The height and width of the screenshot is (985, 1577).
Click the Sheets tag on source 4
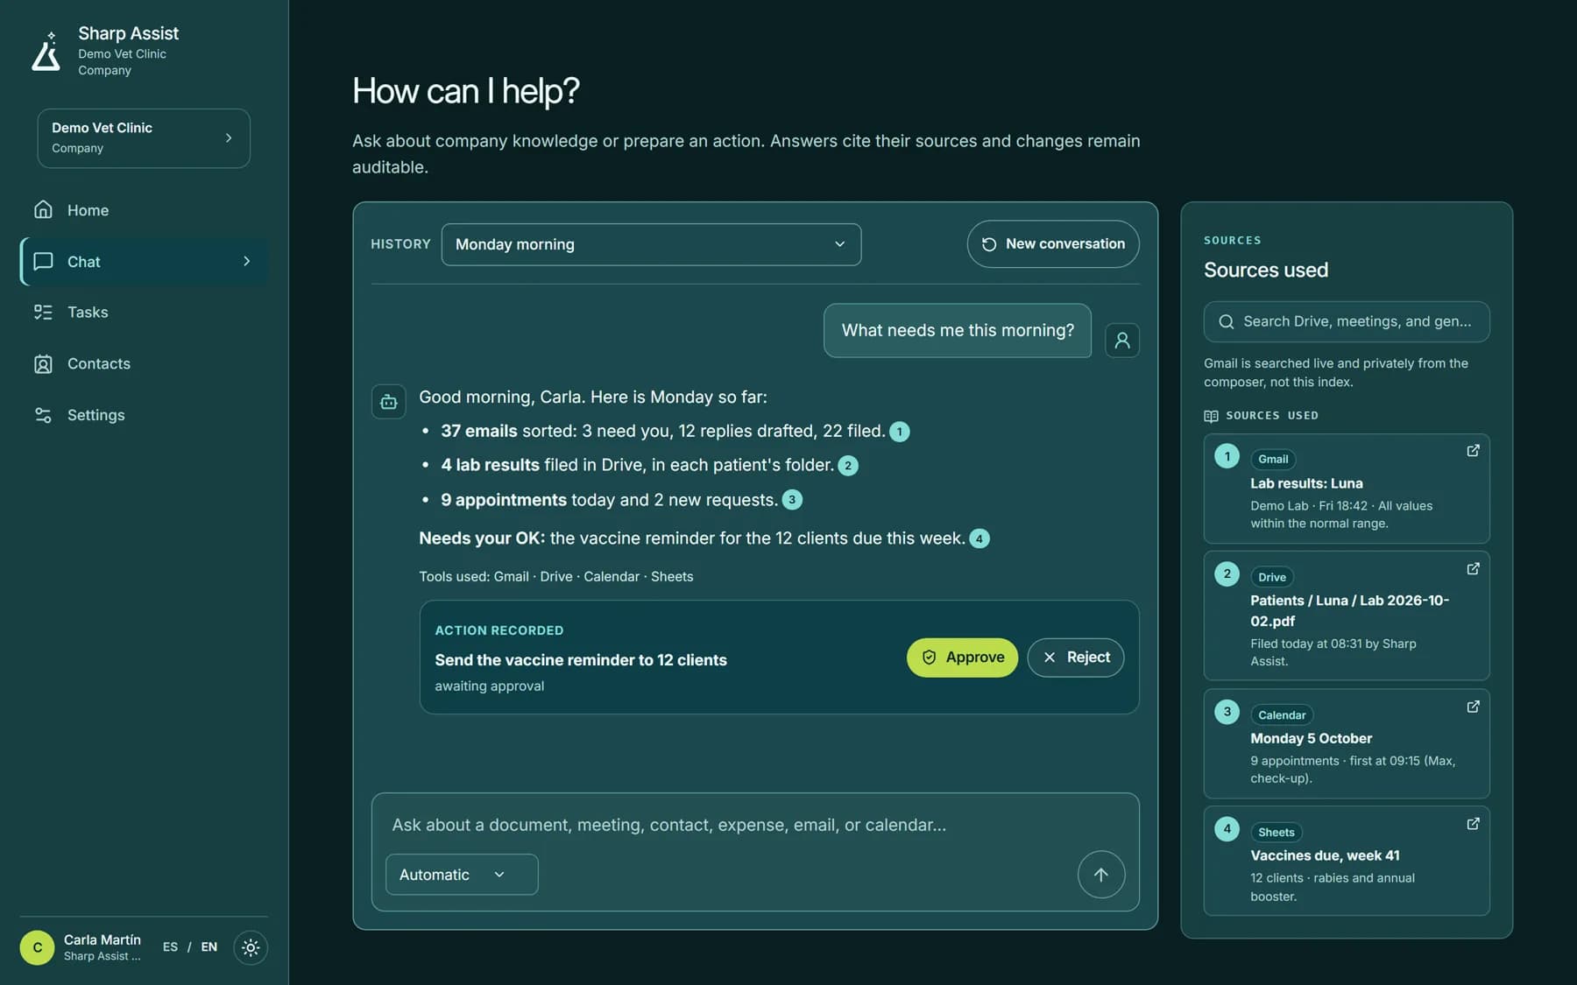click(1276, 833)
